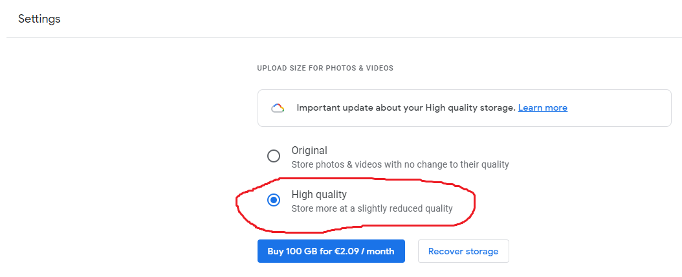The width and height of the screenshot is (682, 277).
Task: Click the word "Recover" on the outlined button
Action: click(445, 251)
